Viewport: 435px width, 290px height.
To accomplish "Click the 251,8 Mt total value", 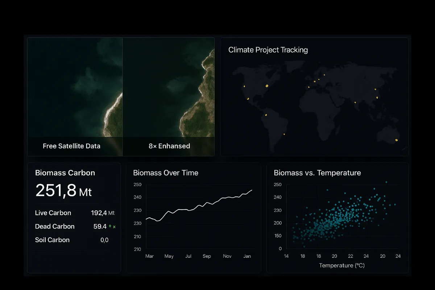I will pos(63,190).
